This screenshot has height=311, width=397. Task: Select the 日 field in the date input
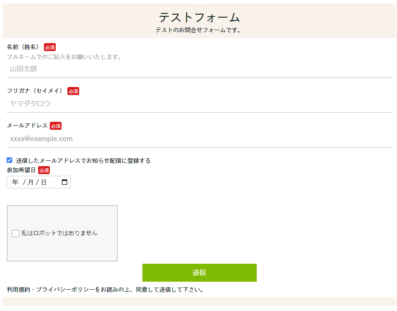pos(44,182)
